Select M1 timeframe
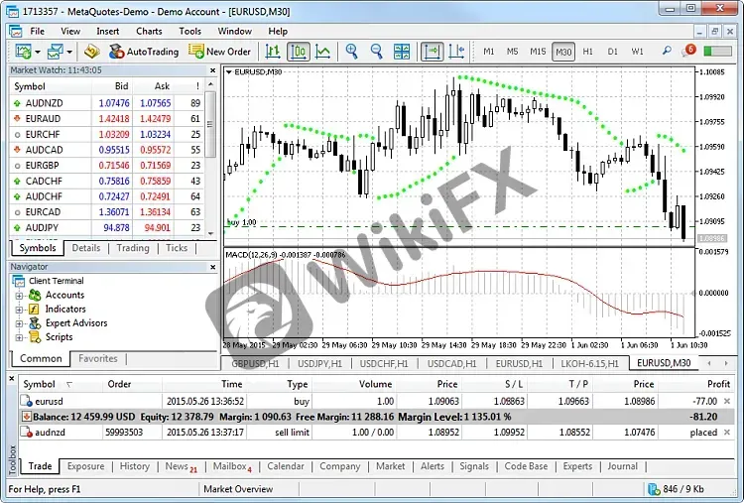The width and height of the screenshot is (744, 503). coord(489,52)
